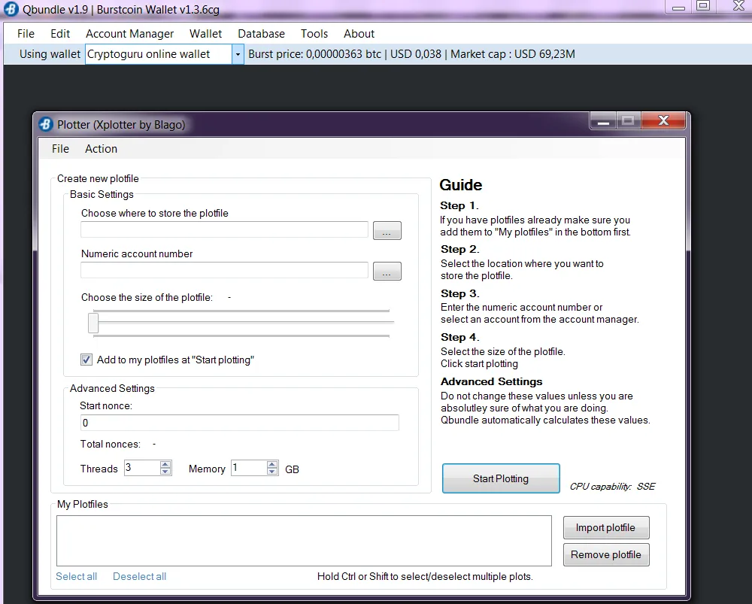Screen dimensions: 752x604
Task: Open account picker next to Numeric account number
Action: coord(387,271)
